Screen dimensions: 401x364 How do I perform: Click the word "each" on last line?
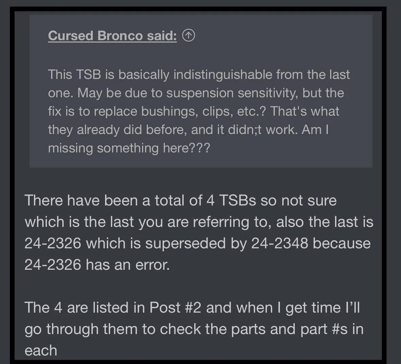(41, 350)
